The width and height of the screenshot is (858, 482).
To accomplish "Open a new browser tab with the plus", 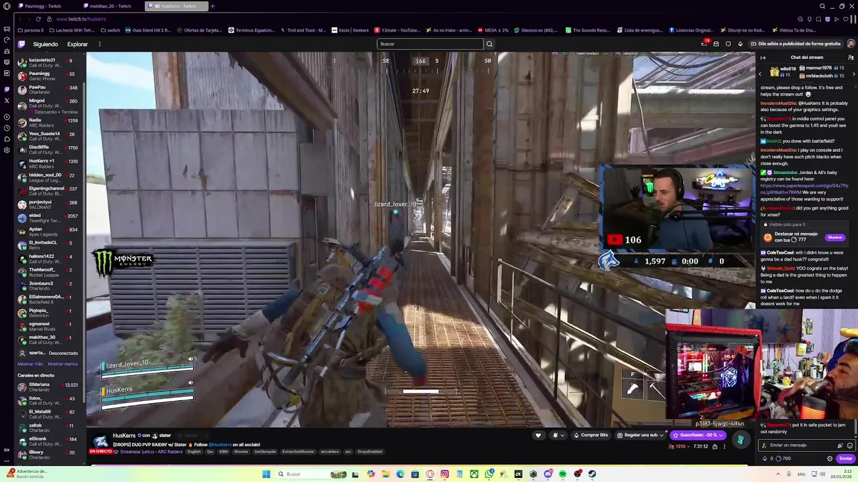I will (212, 6).
